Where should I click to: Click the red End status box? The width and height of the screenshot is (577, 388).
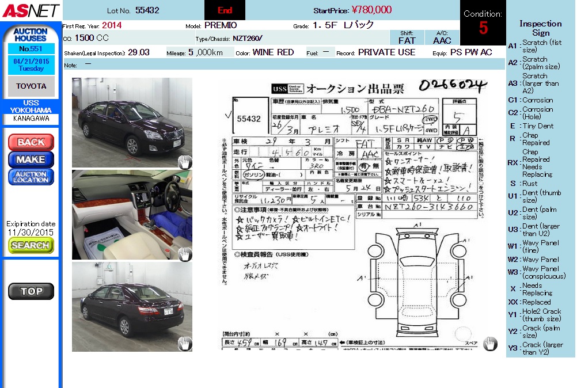click(x=225, y=10)
